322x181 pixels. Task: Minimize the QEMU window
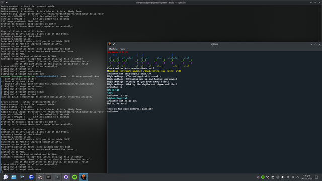click(x=311, y=44)
